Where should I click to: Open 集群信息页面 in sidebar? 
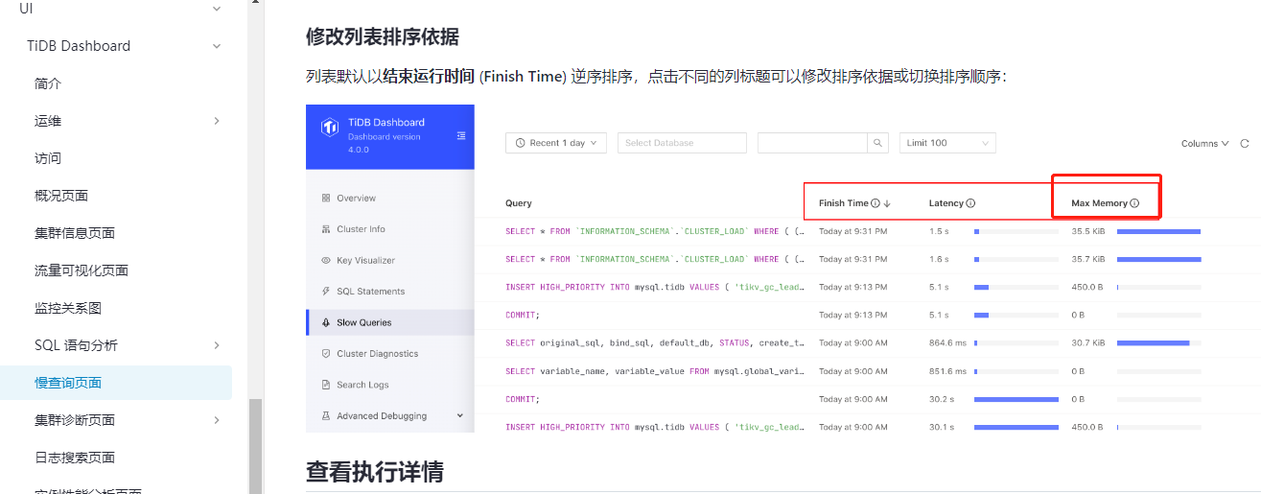coord(75,233)
